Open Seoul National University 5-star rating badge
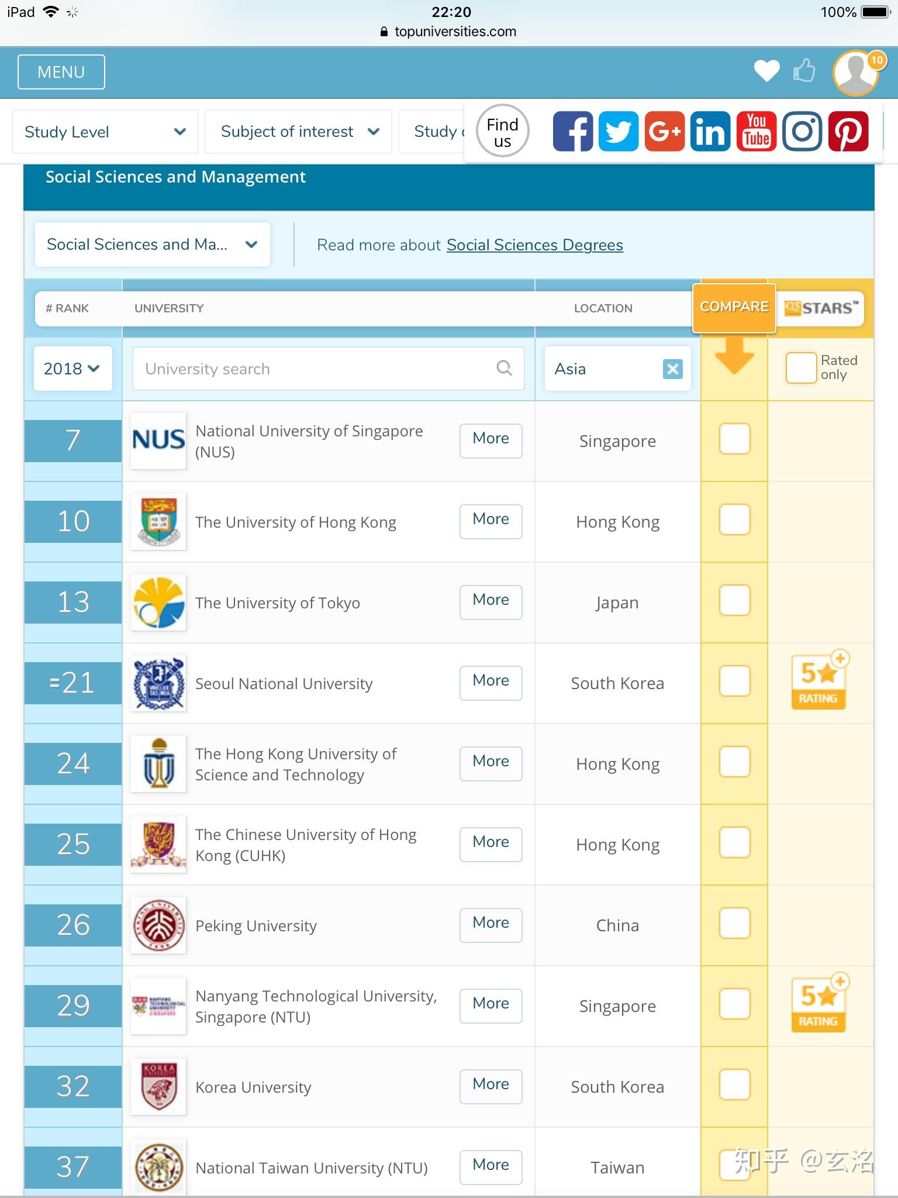 (819, 680)
